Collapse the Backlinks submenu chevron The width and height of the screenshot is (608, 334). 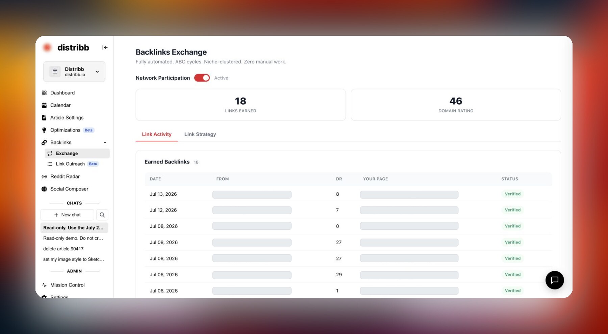point(105,142)
